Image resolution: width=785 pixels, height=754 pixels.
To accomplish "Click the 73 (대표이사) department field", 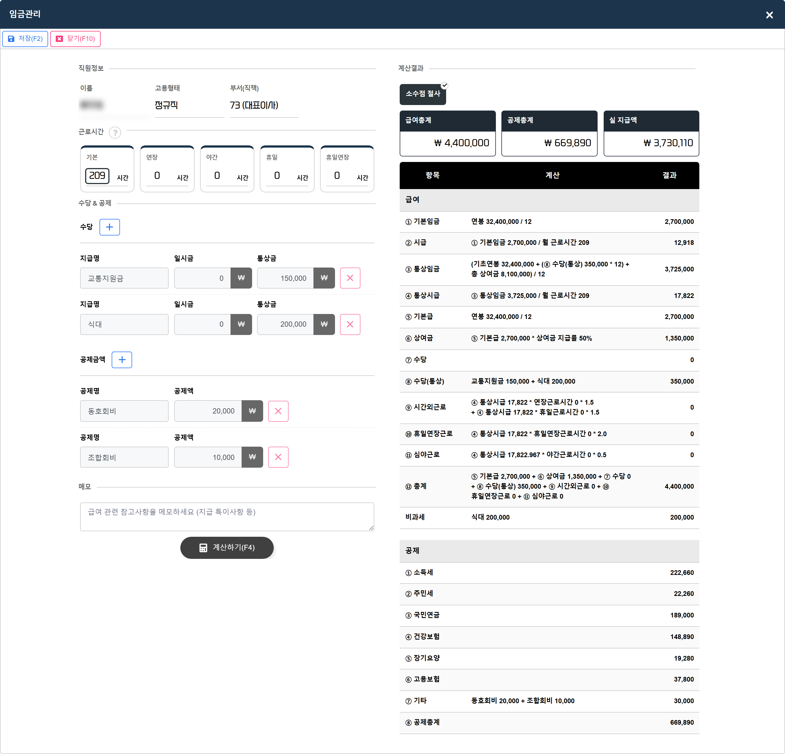I will [264, 105].
